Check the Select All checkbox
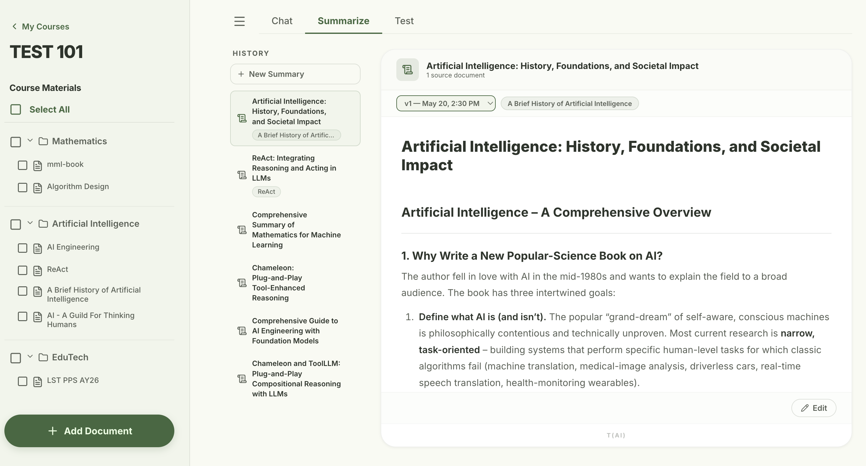The height and width of the screenshot is (466, 866). pyautogui.click(x=16, y=109)
